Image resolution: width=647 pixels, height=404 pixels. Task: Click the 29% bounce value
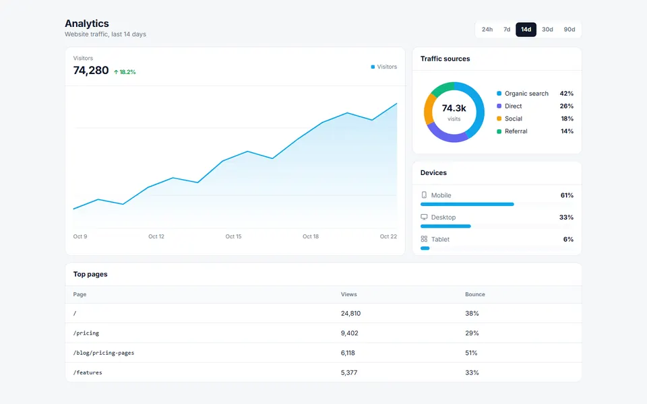pyautogui.click(x=472, y=333)
